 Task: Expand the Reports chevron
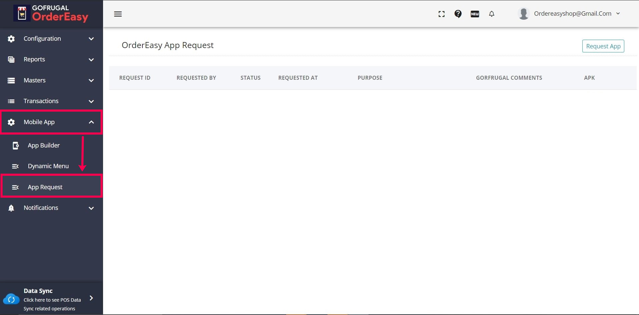click(x=91, y=60)
